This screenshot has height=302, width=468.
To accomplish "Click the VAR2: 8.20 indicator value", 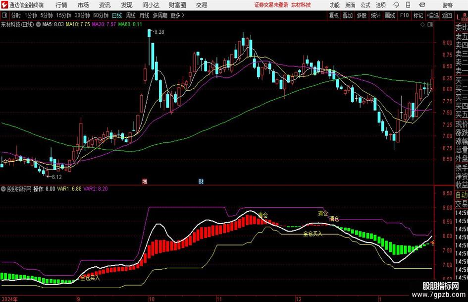I will coord(96,189).
